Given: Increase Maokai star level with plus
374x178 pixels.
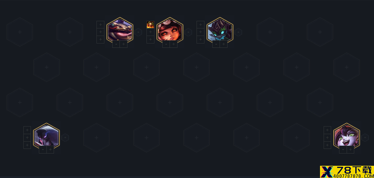Looking at the screenshot, I should (x=224, y=44).
